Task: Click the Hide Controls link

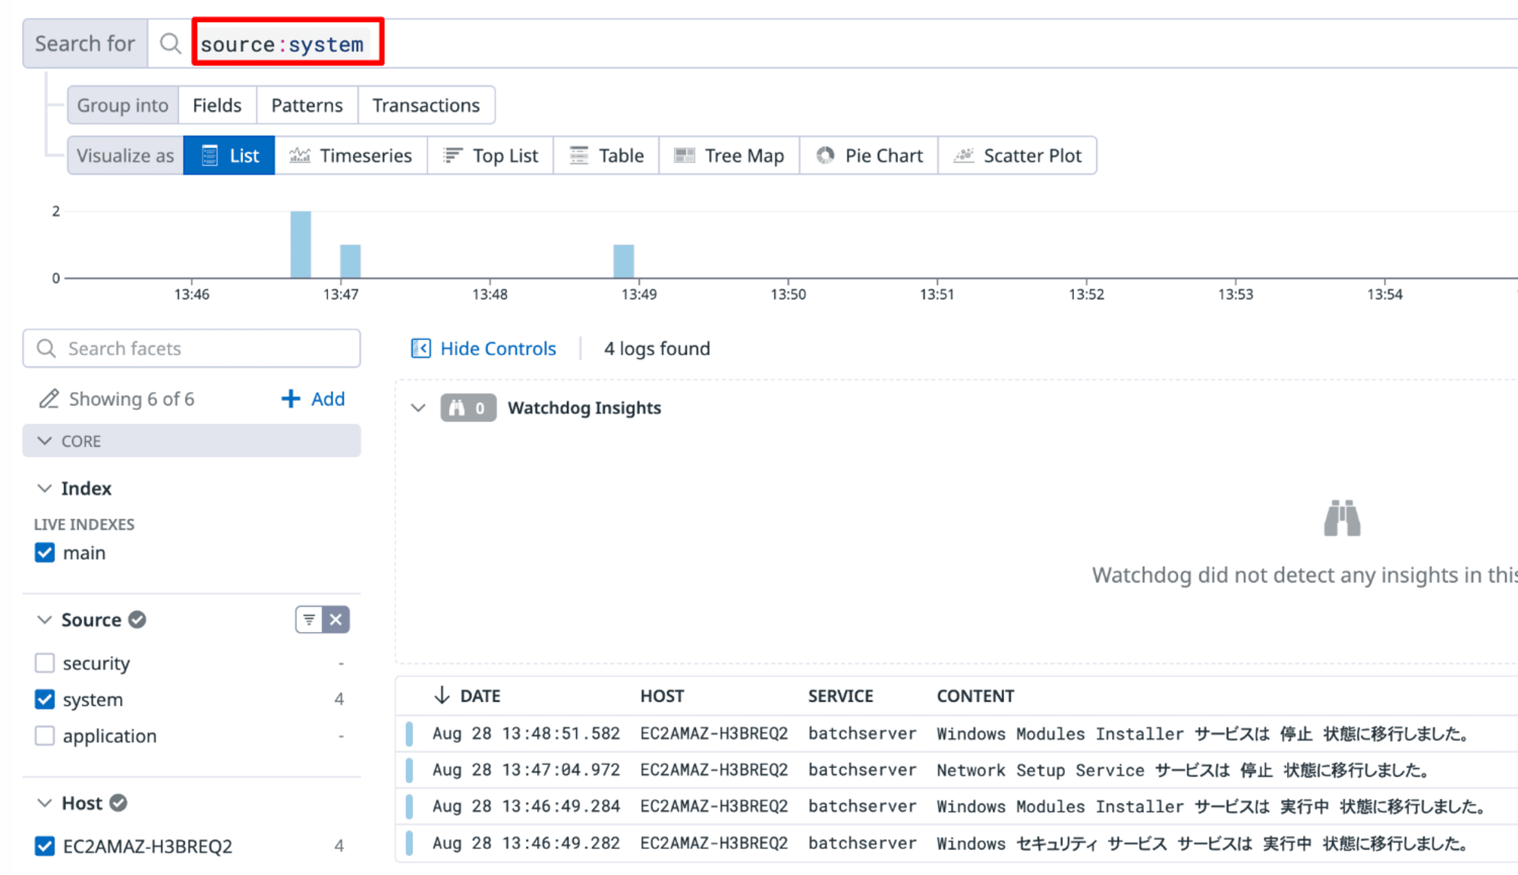Action: (498, 348)
